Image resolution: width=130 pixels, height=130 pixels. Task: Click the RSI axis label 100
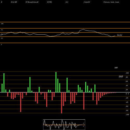(x=2, y=24)
